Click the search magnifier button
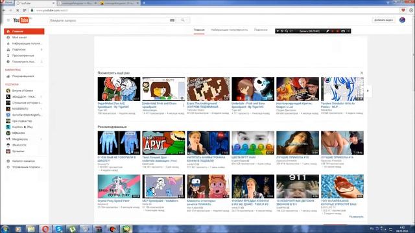 pyautogui.click(x=183, y=20)
